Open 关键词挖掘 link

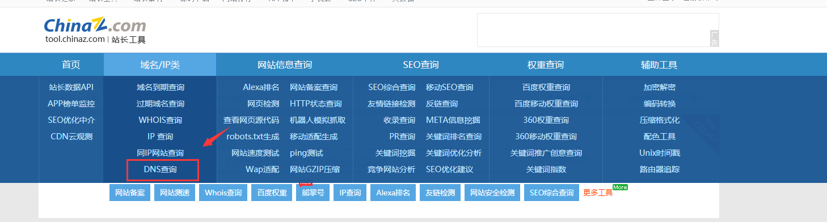click(x=395, y=153)
